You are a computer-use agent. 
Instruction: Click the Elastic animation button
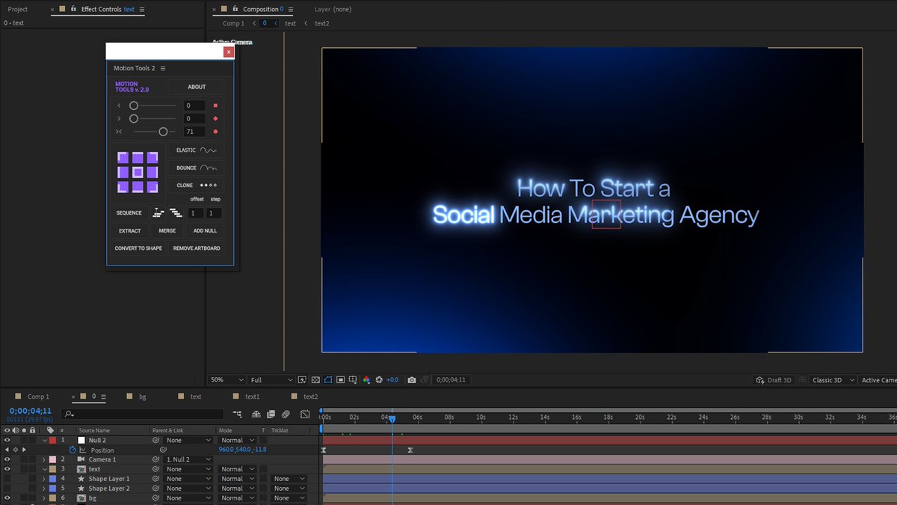pyautogui.click(x=196, y=150)
